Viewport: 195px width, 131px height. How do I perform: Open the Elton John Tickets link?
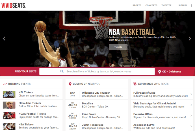coord(30,103)
